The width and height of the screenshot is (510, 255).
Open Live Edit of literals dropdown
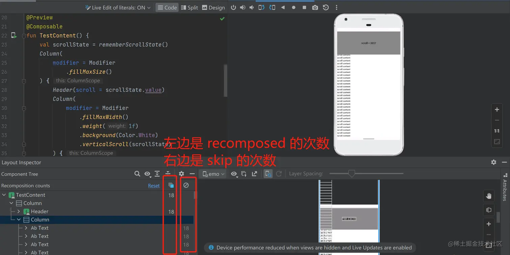pyautogui.click(x=118, y=7)
